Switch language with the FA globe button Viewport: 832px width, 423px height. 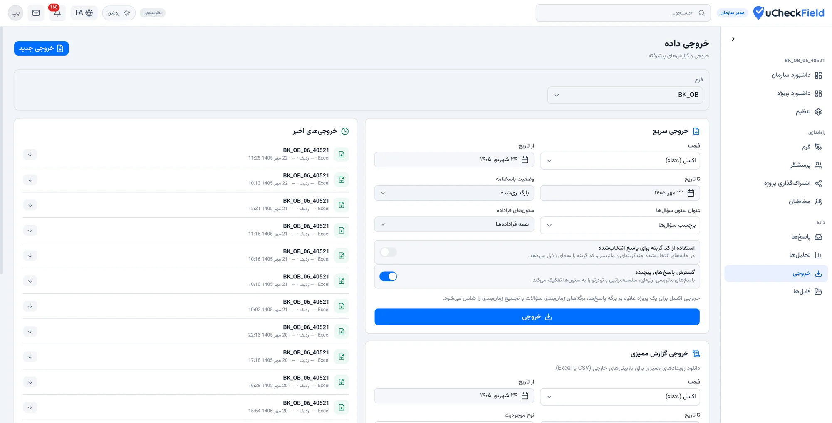tap(84, 13)
